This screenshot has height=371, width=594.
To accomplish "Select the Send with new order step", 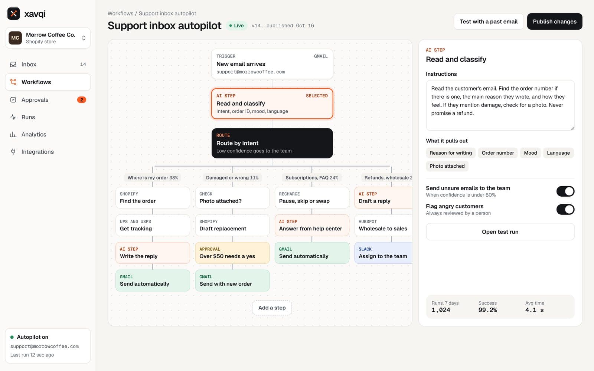I will (x=232, y=280).
